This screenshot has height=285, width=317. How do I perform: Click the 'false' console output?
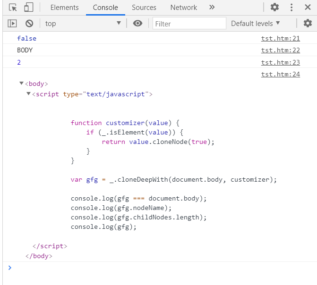pos(26,38)
